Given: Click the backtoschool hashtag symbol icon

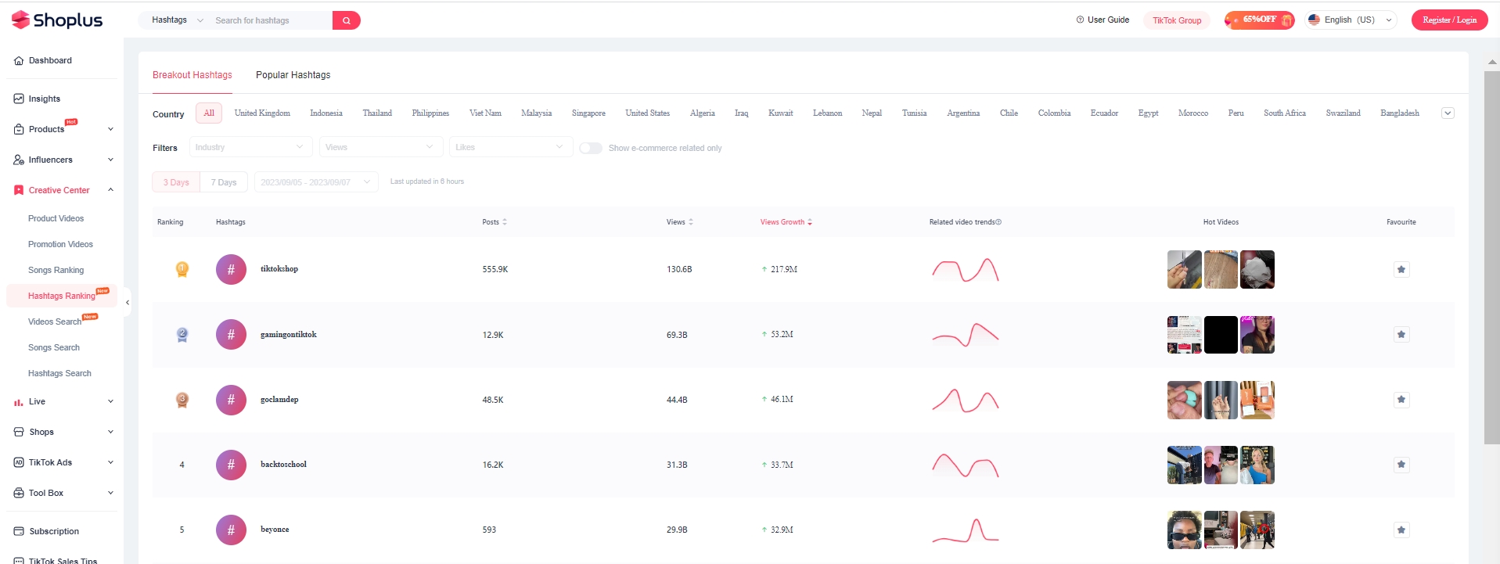Looking at the screenshot, I should [x=231, y=464].
